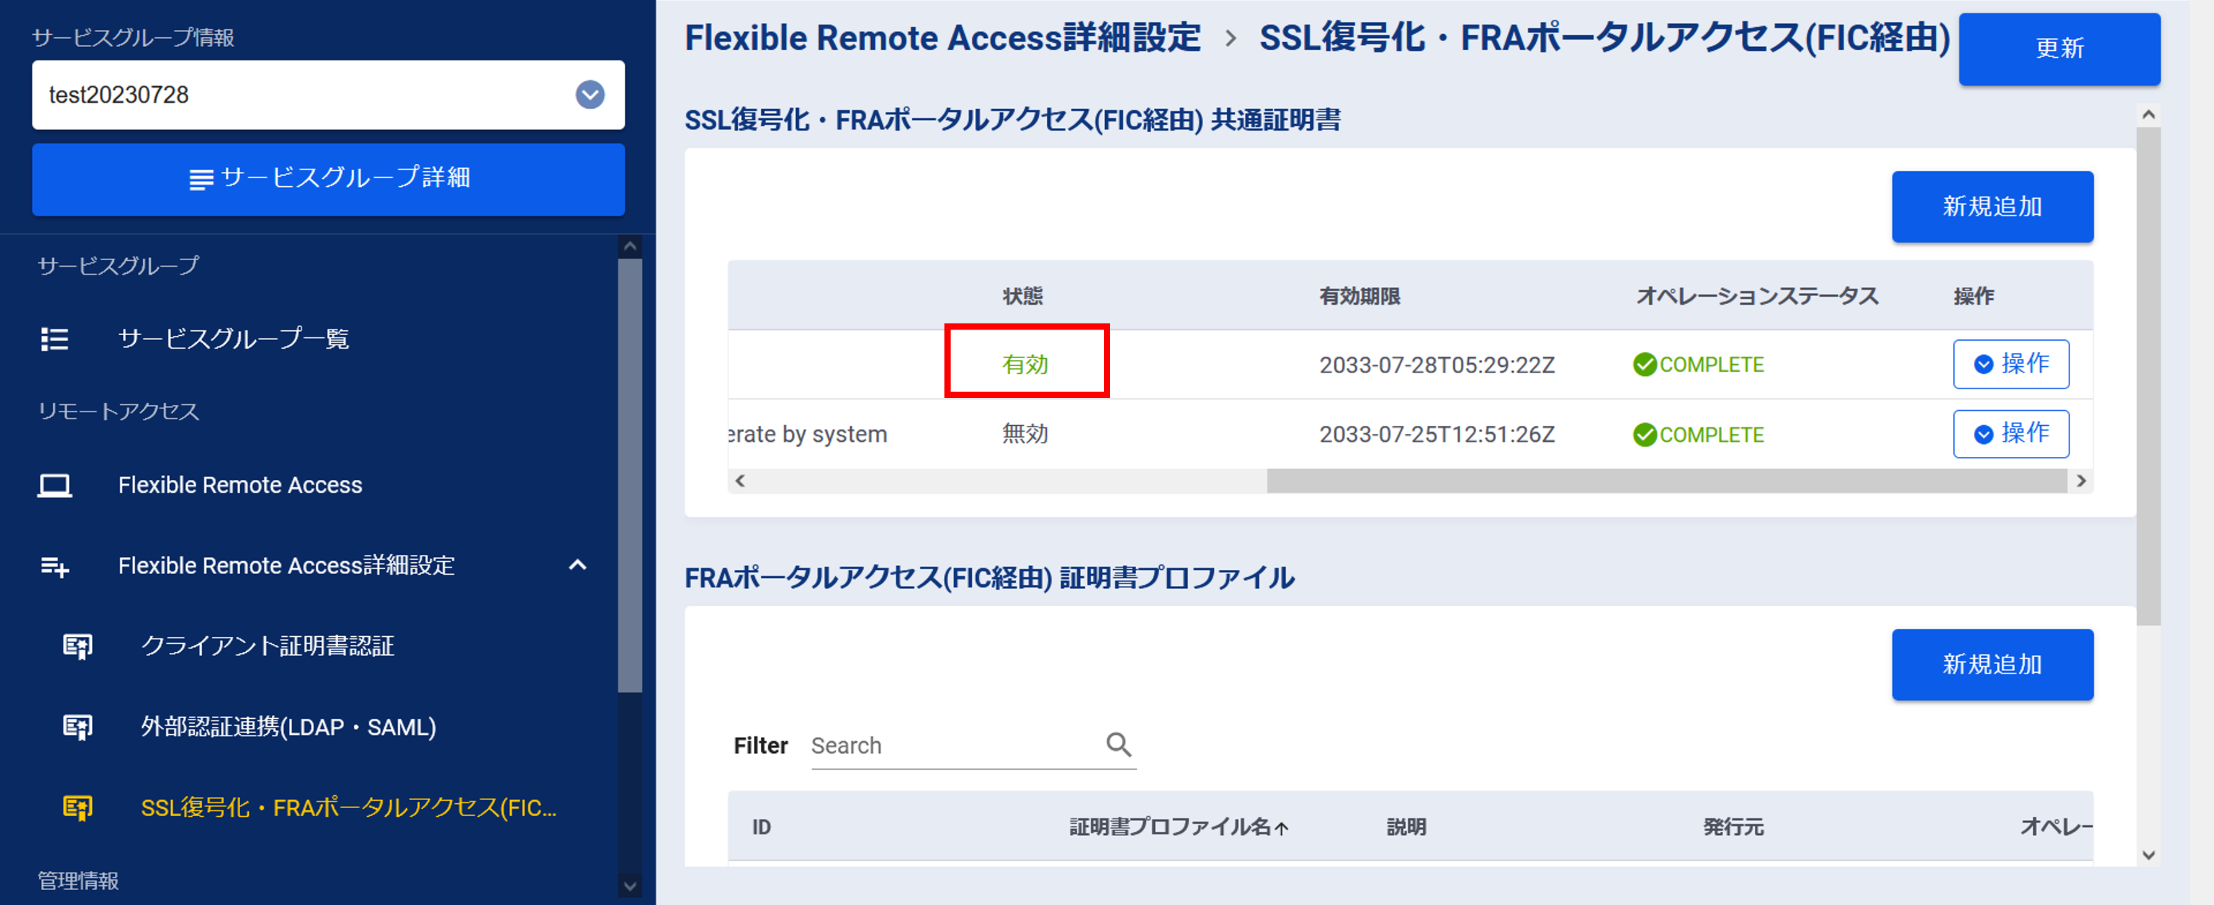The height and width of the screenshot is (905, 2214).
Task: Click the Flexible Remote Access laptop icon
Action: tap(54, 485)
